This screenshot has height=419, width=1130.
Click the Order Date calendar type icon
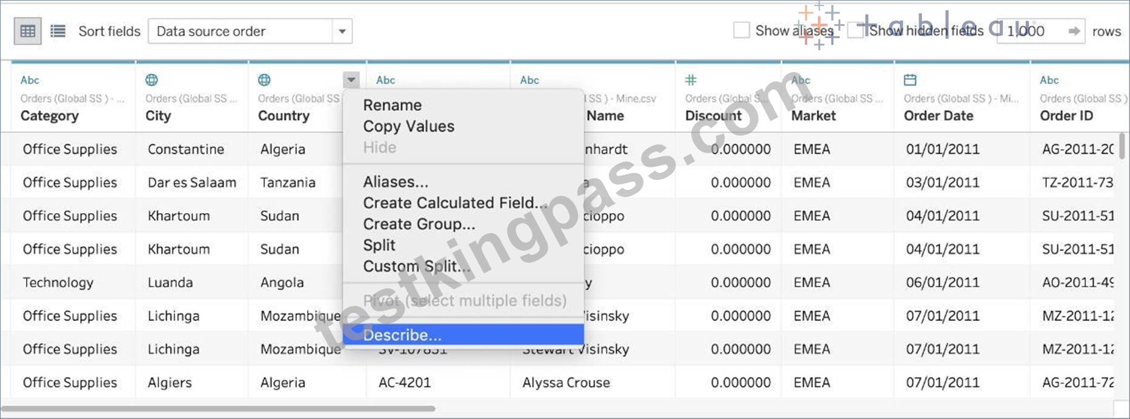coord(910,80)
